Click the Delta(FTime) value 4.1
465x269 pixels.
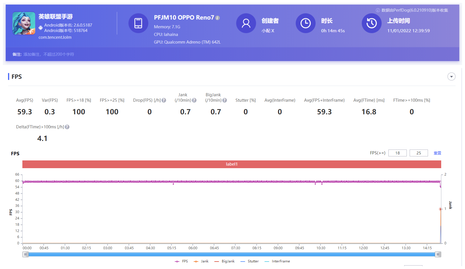(x=42, y=138)
